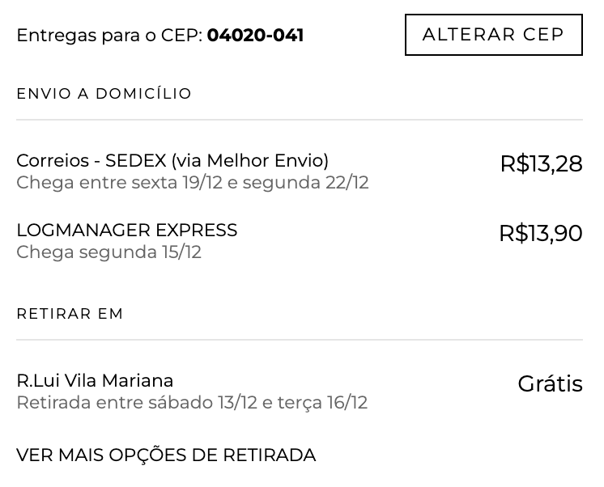The image size is (604, 487).
Task: Click the ENVIO A DOMICÍLIO heading
Action: click(x=104, y=94)
